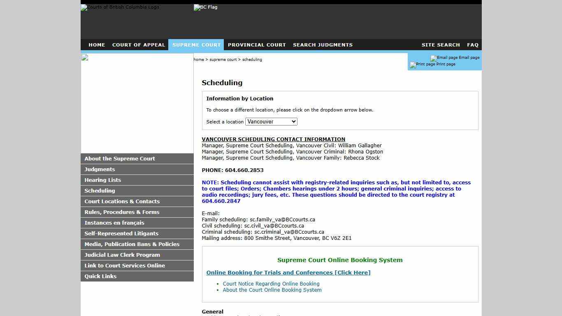Image resolution: width=562 pixels, height=316 pixels.
Task: Open the PROVINCIAL COURT section
Action: coord(257,45)
